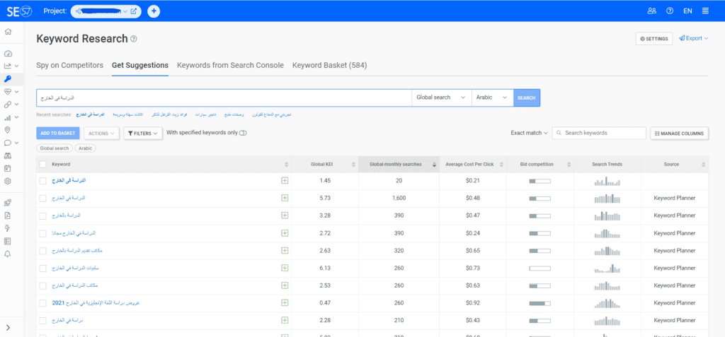The image size is (725, 337).
Task: Open the gear icon in left sidebar
Action: pyautogui.click(x=8, y=182)
